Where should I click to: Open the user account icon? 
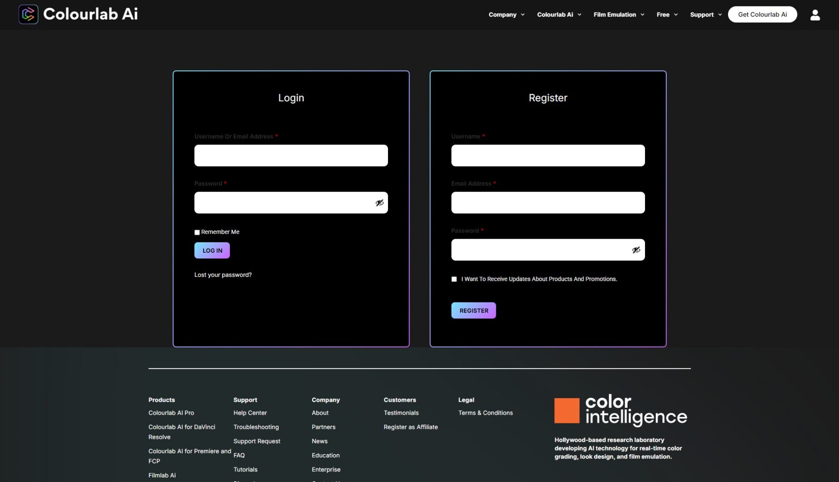click(815, 14)
